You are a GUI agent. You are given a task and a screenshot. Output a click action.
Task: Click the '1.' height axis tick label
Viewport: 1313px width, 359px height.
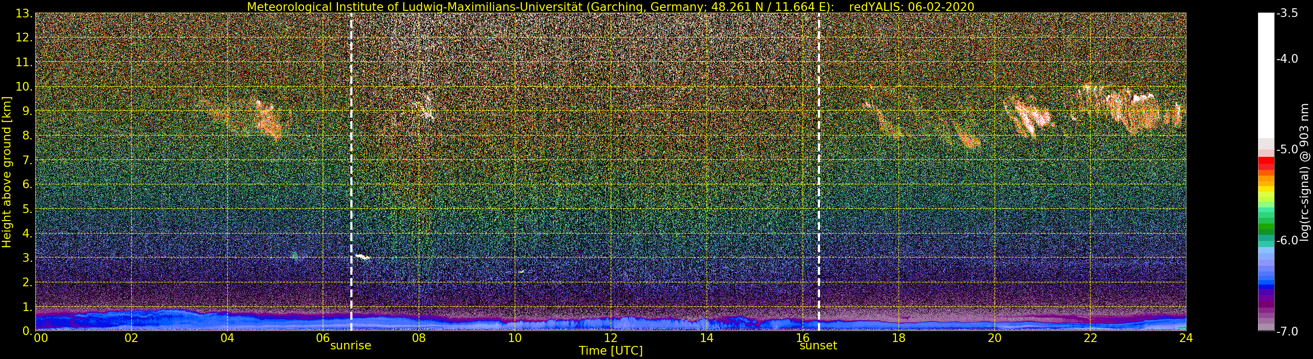coord(27,307)
